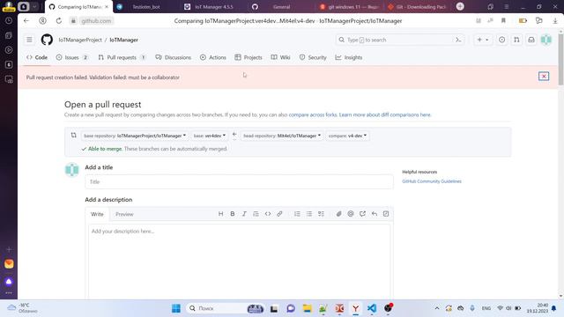Open browser downloads icon

coord(555,21)
